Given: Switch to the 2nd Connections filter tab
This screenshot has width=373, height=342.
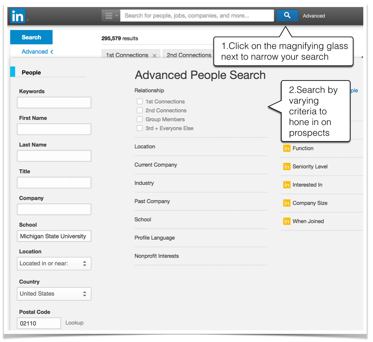Looking at the screenshot, I should tap(188, 55).
